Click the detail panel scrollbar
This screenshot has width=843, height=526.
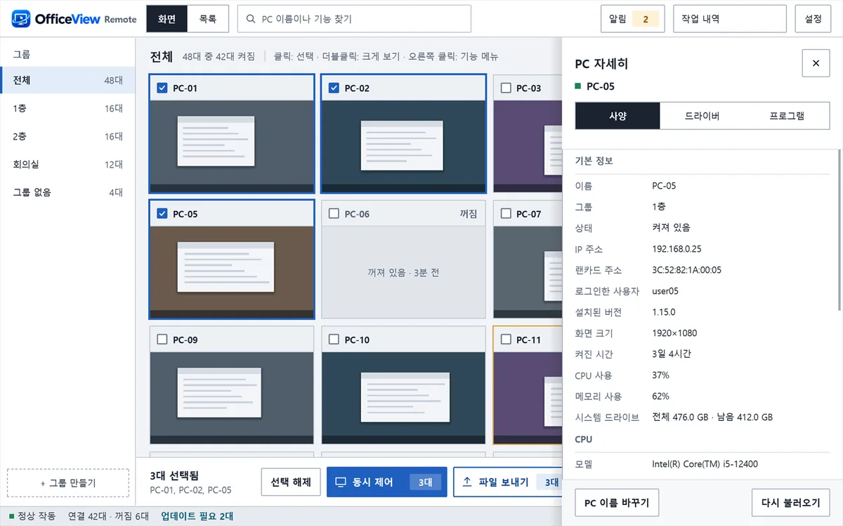(x=839, y=229)
